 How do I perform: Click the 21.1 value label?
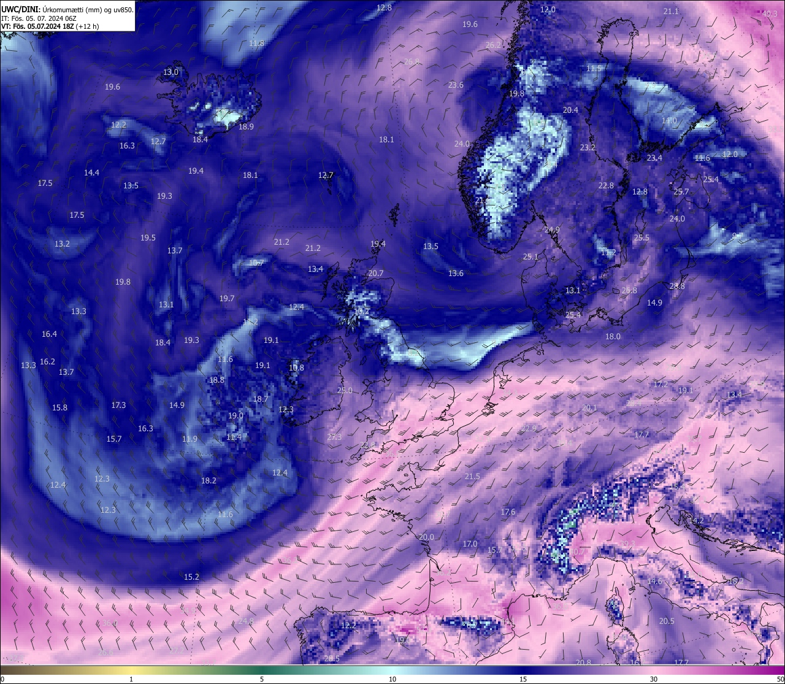pyautogui.click(x=671, y=12)
